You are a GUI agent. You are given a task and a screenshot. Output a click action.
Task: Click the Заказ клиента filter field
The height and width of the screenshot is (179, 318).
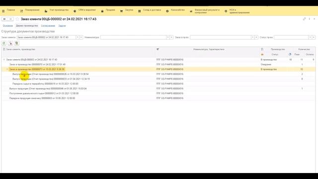click(x=46, y=37)
